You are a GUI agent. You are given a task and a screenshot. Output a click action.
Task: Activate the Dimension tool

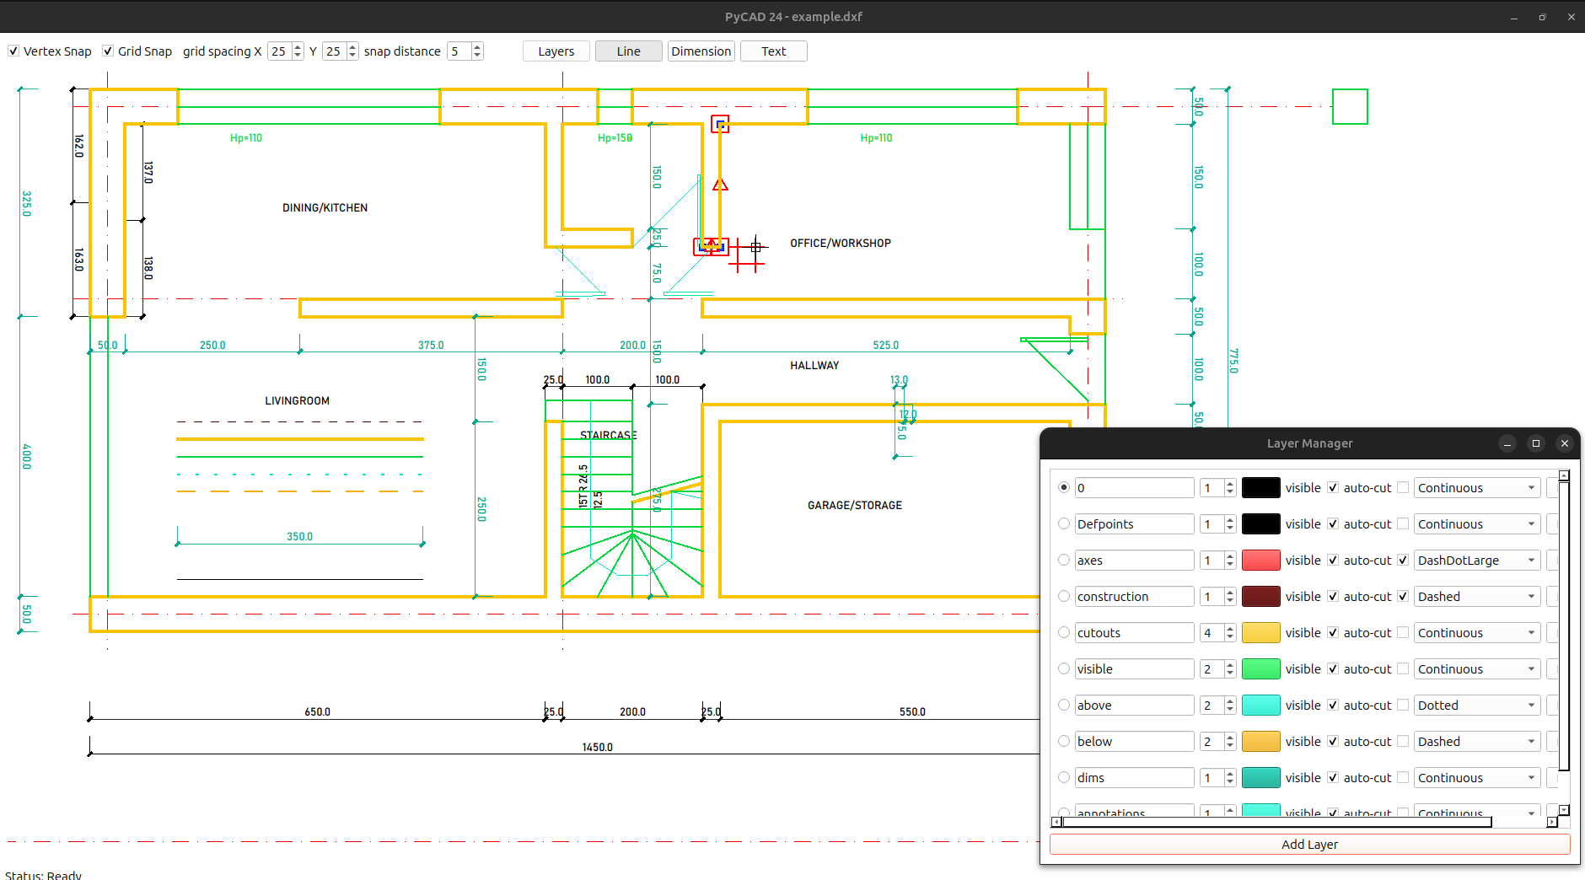701,51
